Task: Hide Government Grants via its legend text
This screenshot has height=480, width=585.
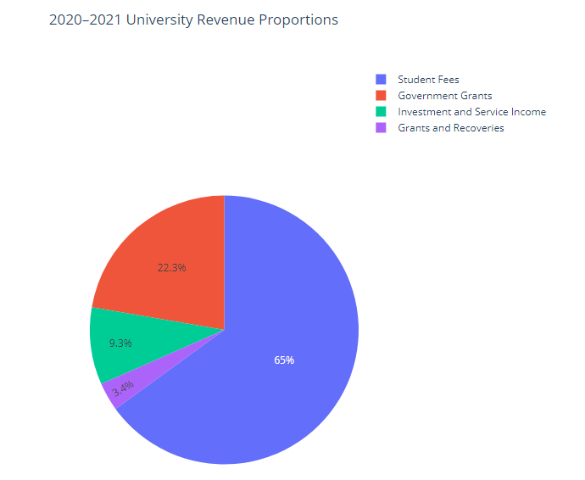Action: [444, 96]
